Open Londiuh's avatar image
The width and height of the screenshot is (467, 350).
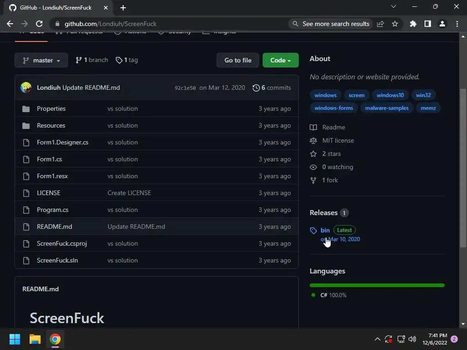[x=26, y=87]
